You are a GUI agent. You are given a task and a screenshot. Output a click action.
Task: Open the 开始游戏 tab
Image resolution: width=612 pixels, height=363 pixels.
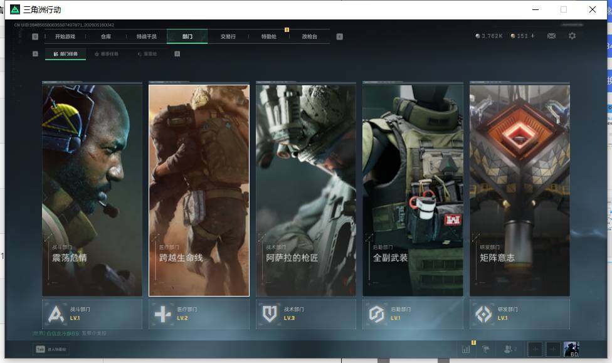pyautogui.click(x=65, y=37)
